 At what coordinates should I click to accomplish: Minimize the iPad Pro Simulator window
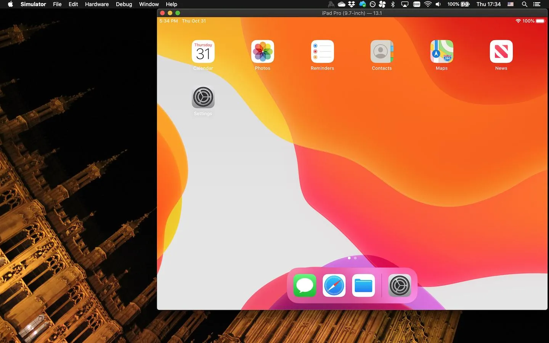click(170, 13)
